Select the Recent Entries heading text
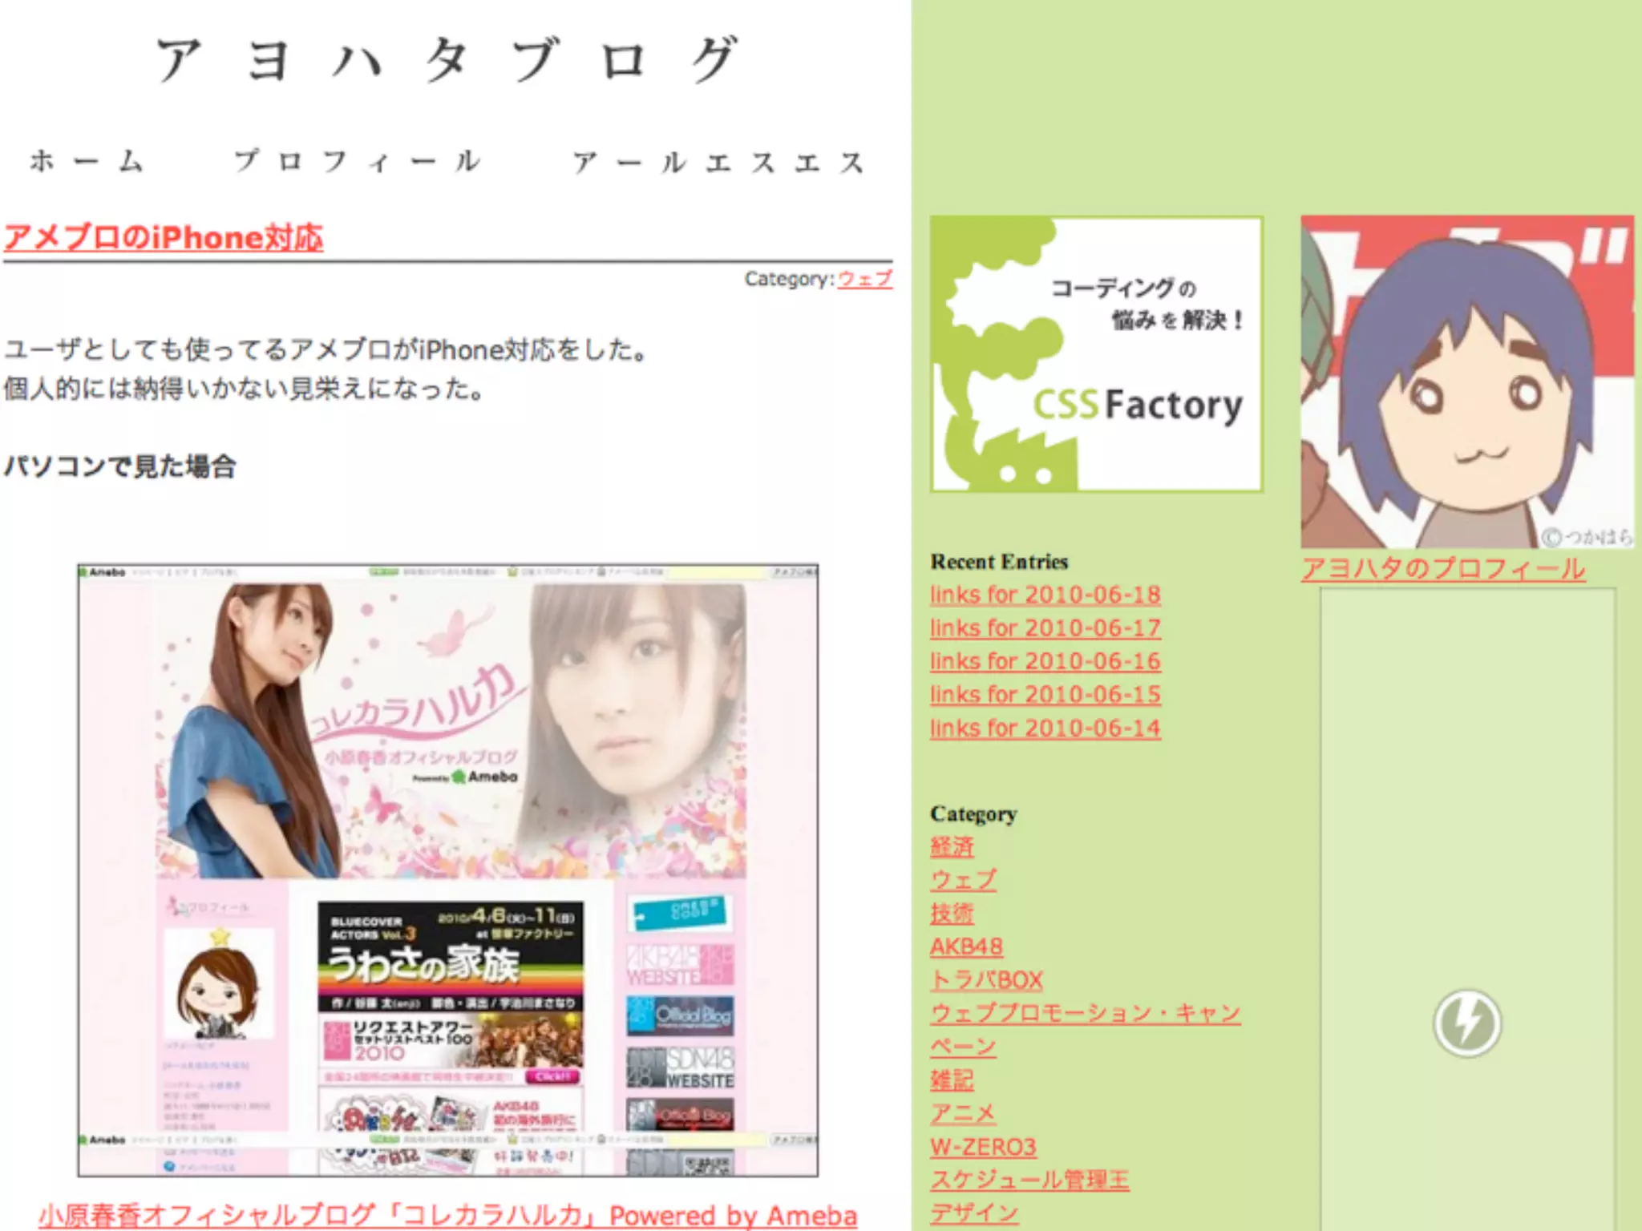The width and height of the screenshot is (1642, 1231). [x=999, y=562]
